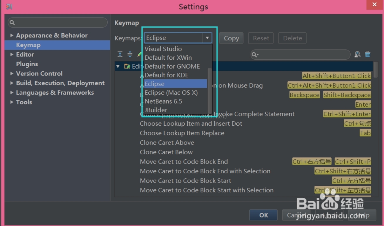
Task: Select Keymap in settings sidebar
Action: (x=57, y=45)
